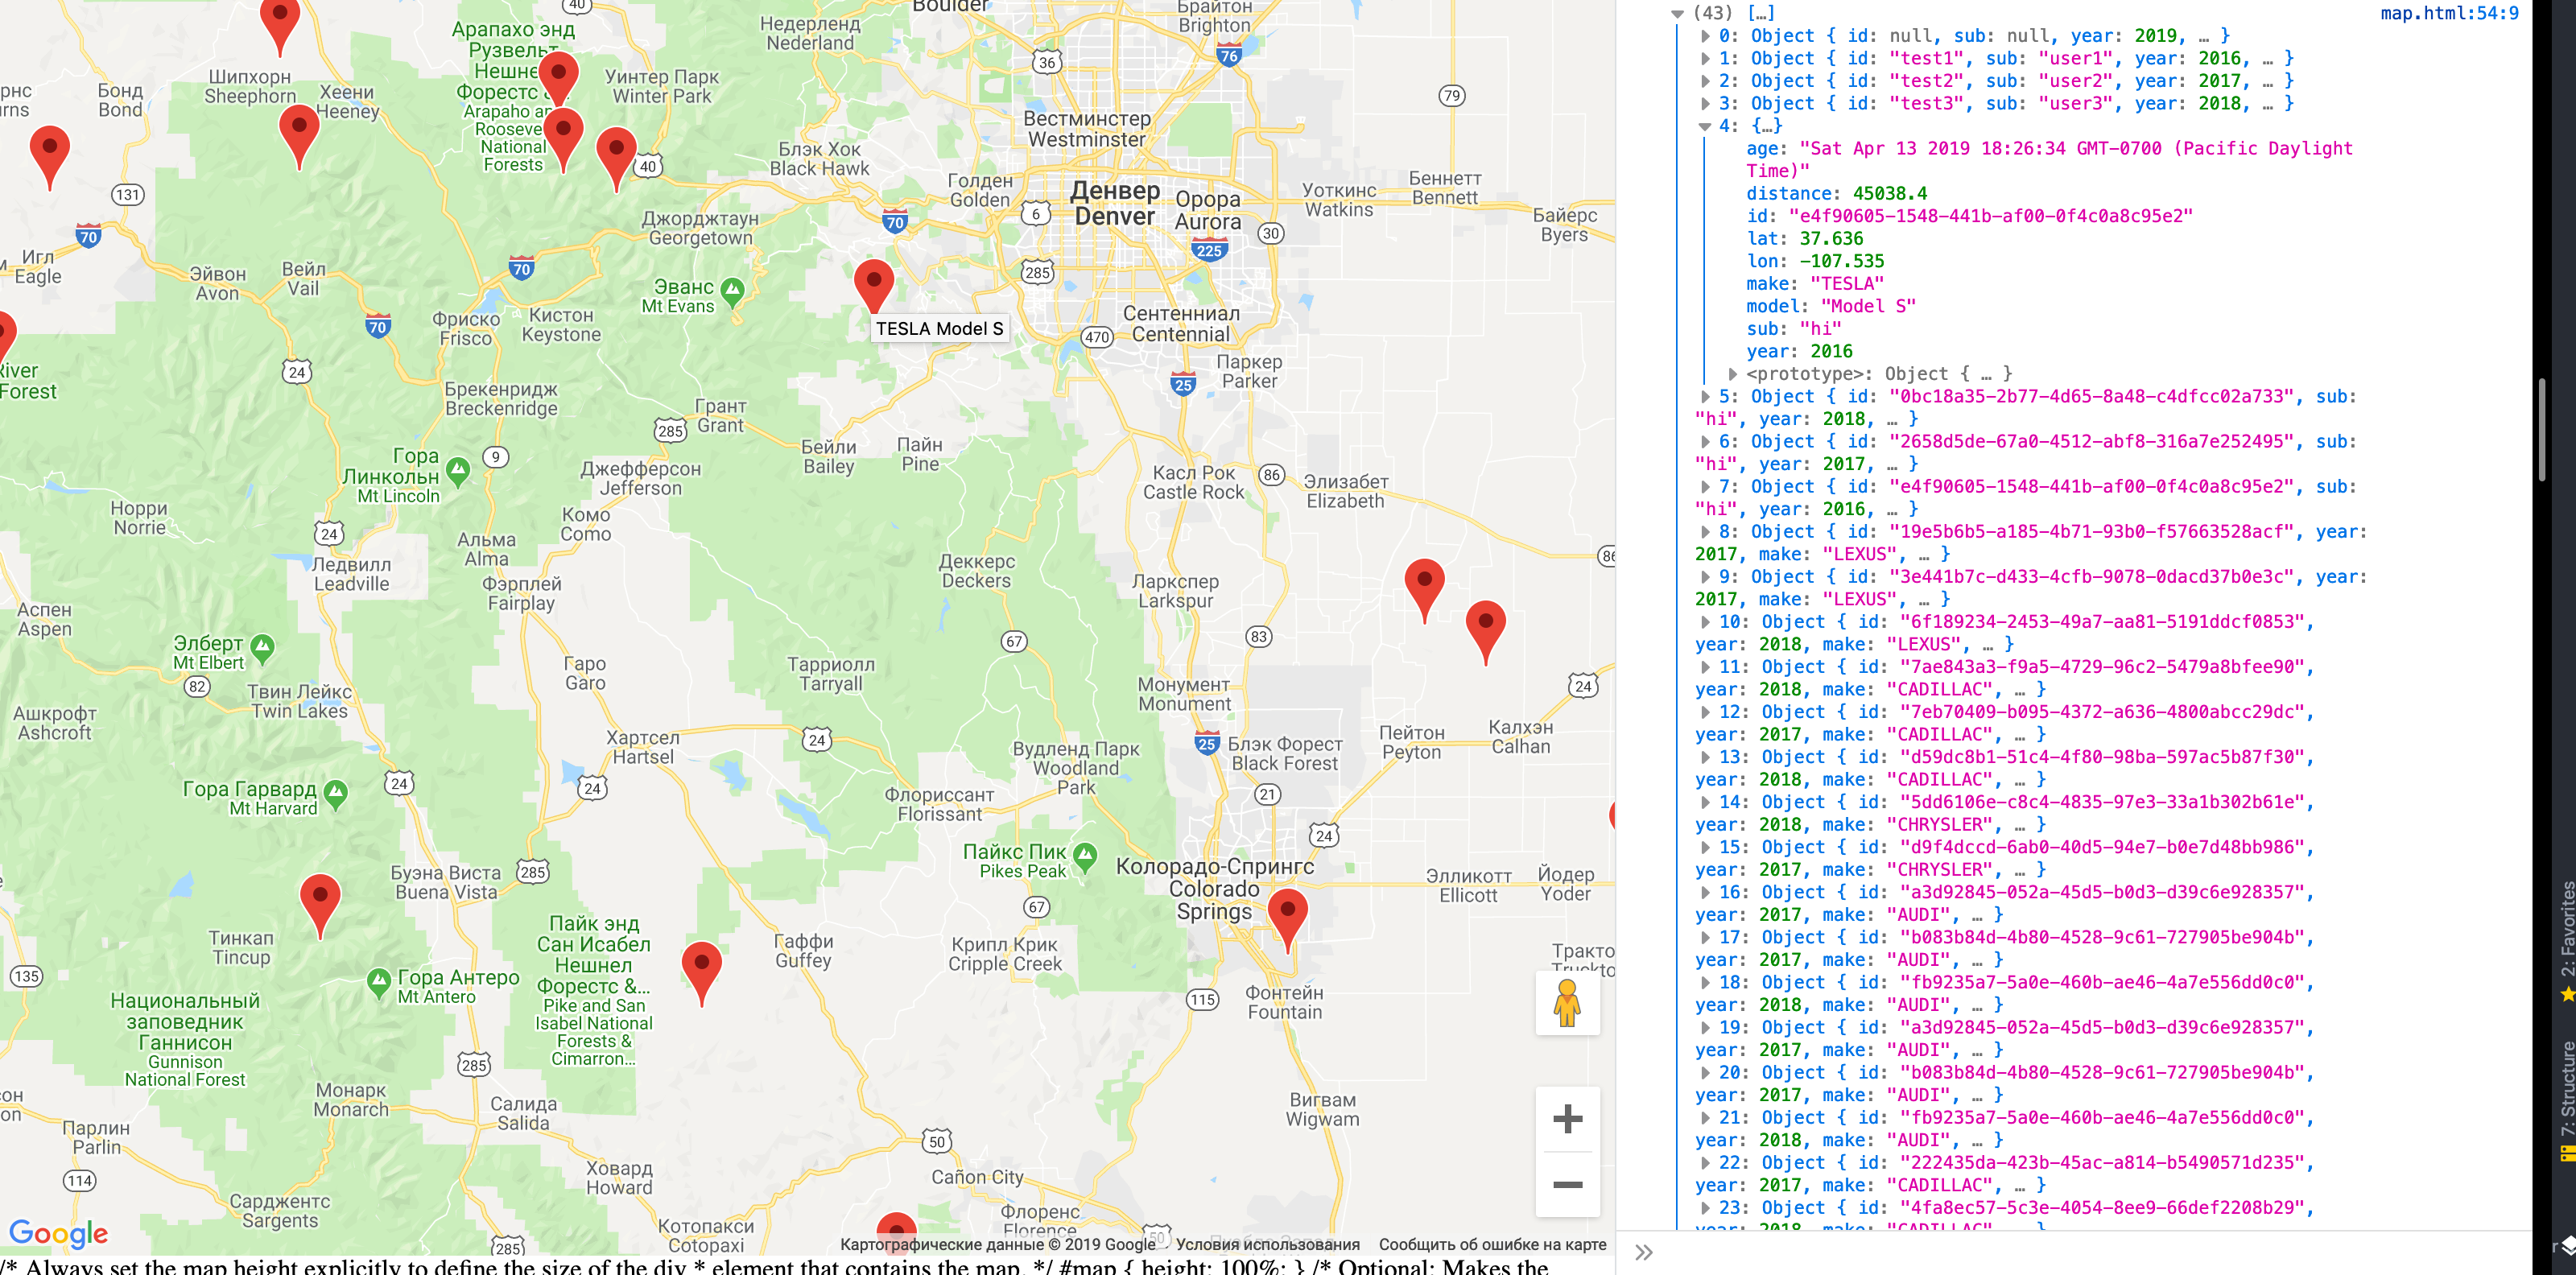Click the TESLA Model S map marker
The width and height of the screenshot is (2576, 1275).
point(873,282)
